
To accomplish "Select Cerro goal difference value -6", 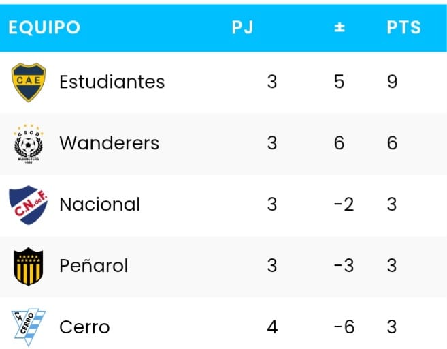I will [344, 327].
